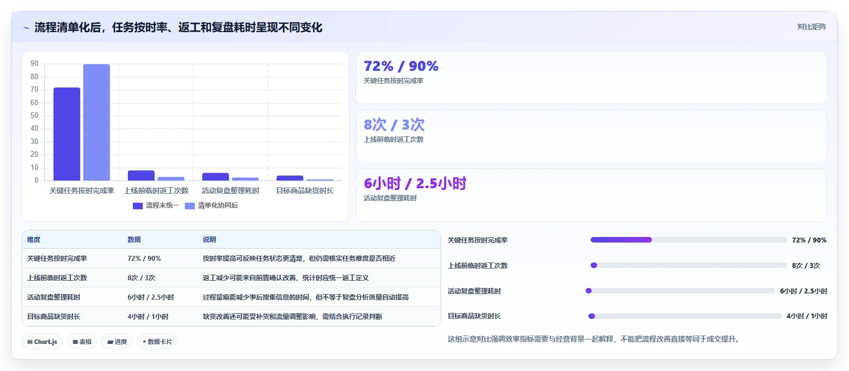
Task: Click the table's 目标商品缺货时长 row label
Action: tap(54, 317)
